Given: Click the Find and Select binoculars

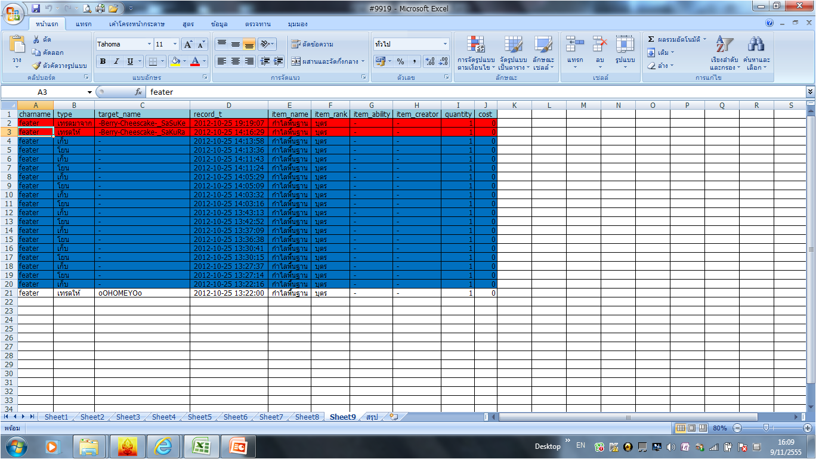Looking at the screenshot, I should 756,45.
